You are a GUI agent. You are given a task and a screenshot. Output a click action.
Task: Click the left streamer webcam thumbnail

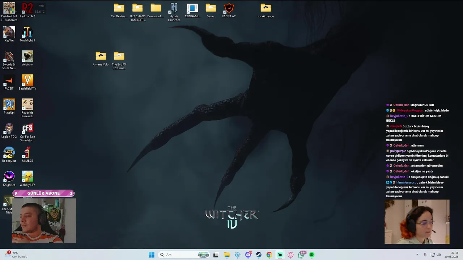44,220
